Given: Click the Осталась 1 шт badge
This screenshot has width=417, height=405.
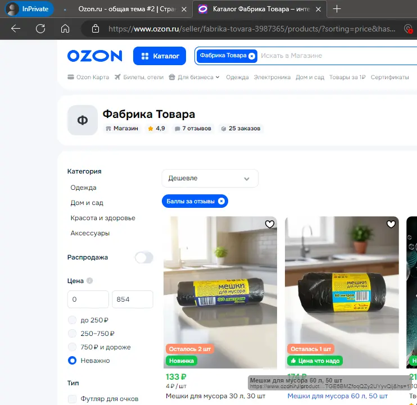Looking at the screenshot, I should point(311,349).
